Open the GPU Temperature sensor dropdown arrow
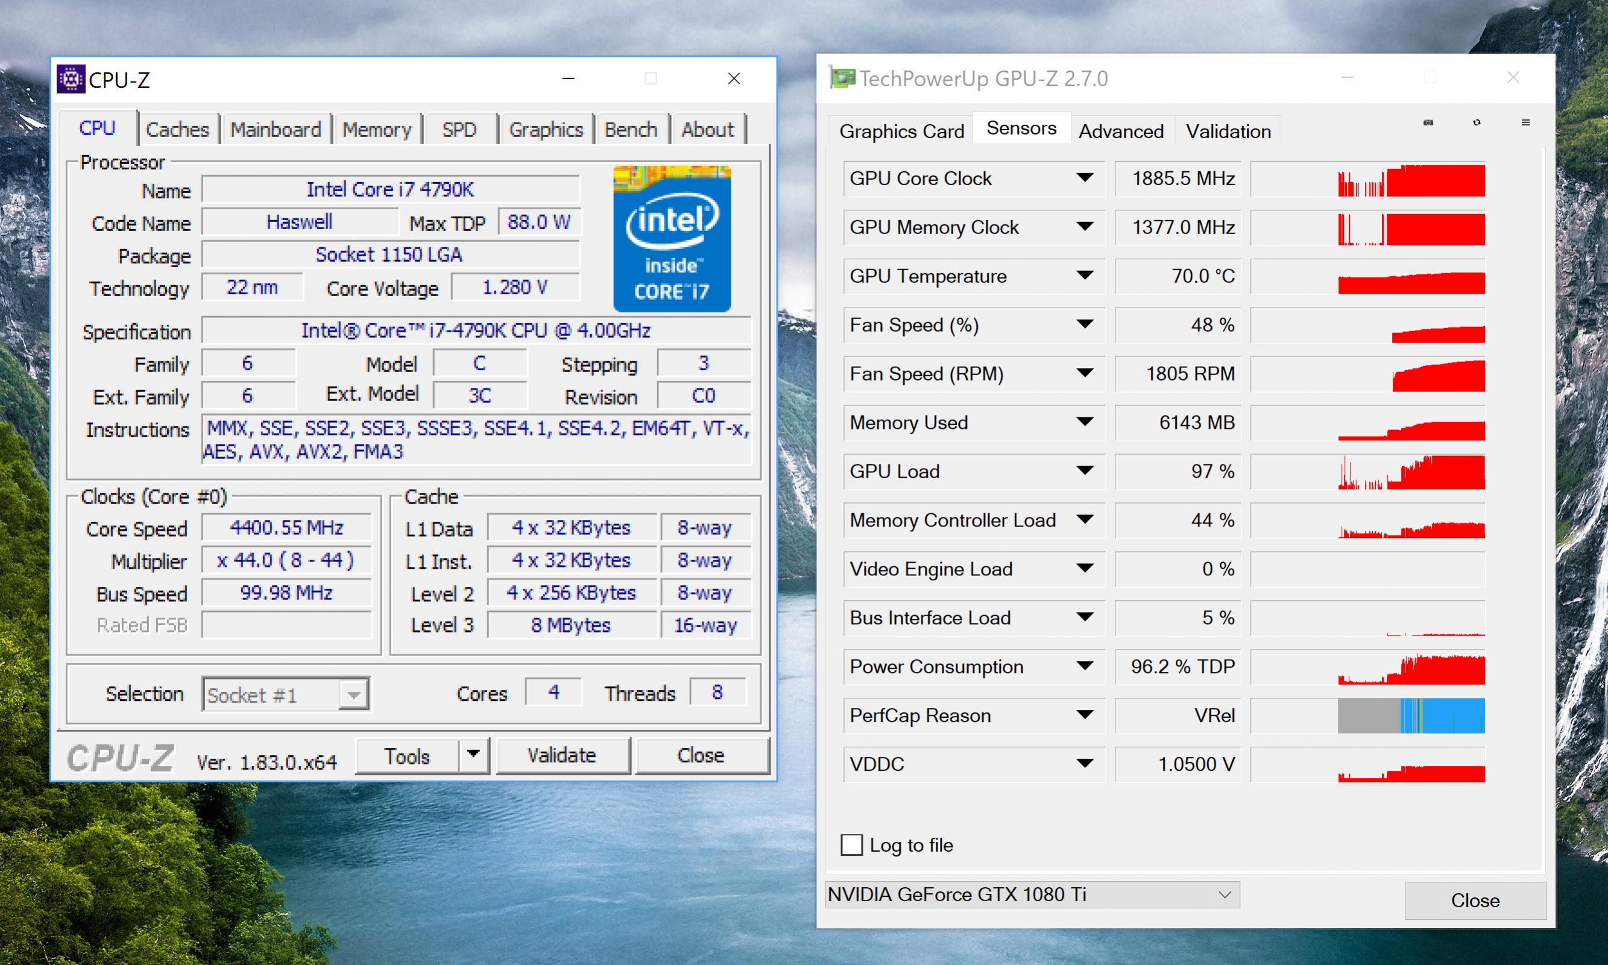Image resolution: width=1608 pixels, height=965 pixels. [x=1084, y=276]
